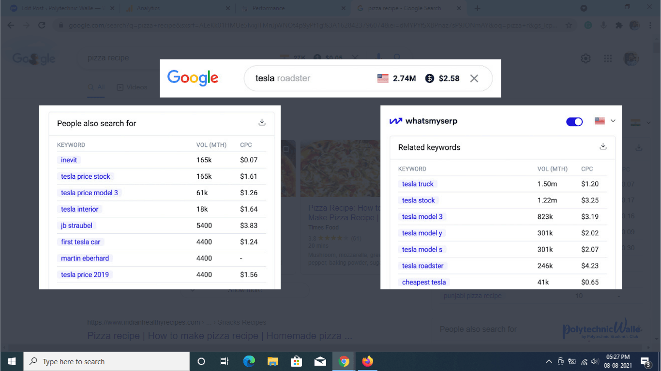Go back in browser history

(11, 26)
